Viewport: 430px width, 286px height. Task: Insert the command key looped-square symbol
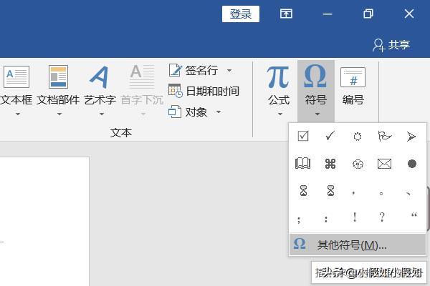coord(330,164)
